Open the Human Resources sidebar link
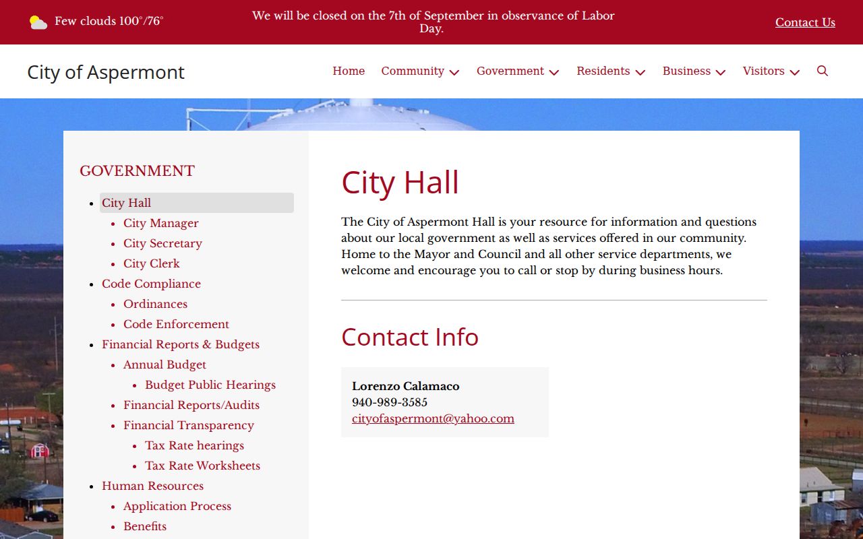Image resolution: width=863 pixels, height=539 pixels. tap(152, 486)
